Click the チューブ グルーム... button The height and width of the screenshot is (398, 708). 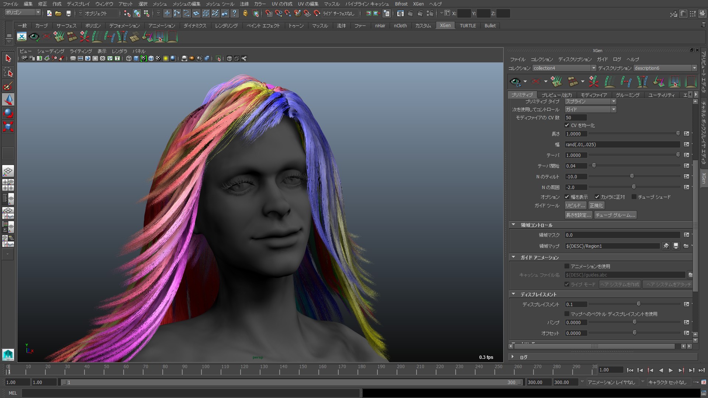coord(615,215)
